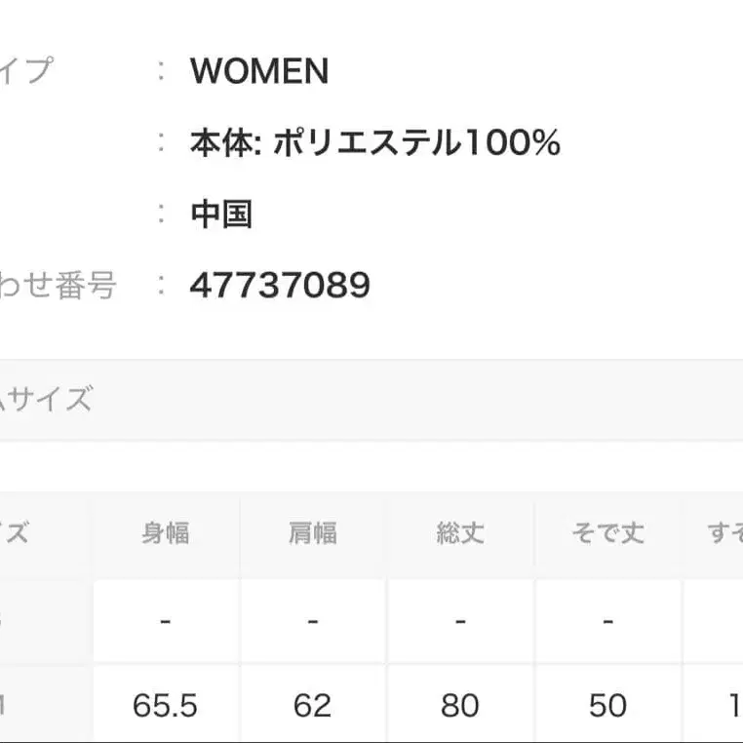Click the ポリエステル100% material text
The image size is (743, 743).
coord(416,143)
